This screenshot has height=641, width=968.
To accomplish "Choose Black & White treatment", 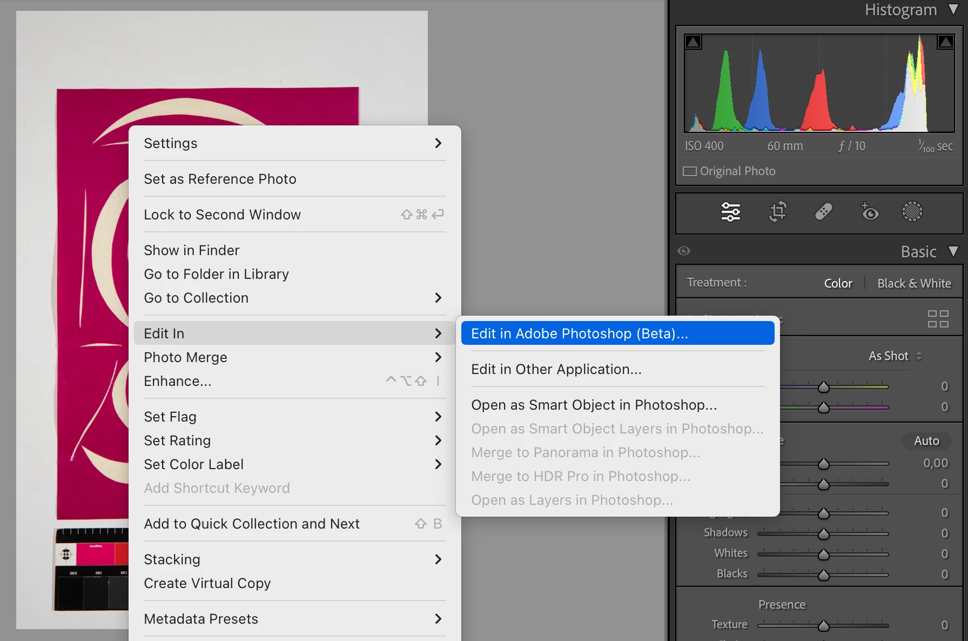I will (x=914, y=283).
